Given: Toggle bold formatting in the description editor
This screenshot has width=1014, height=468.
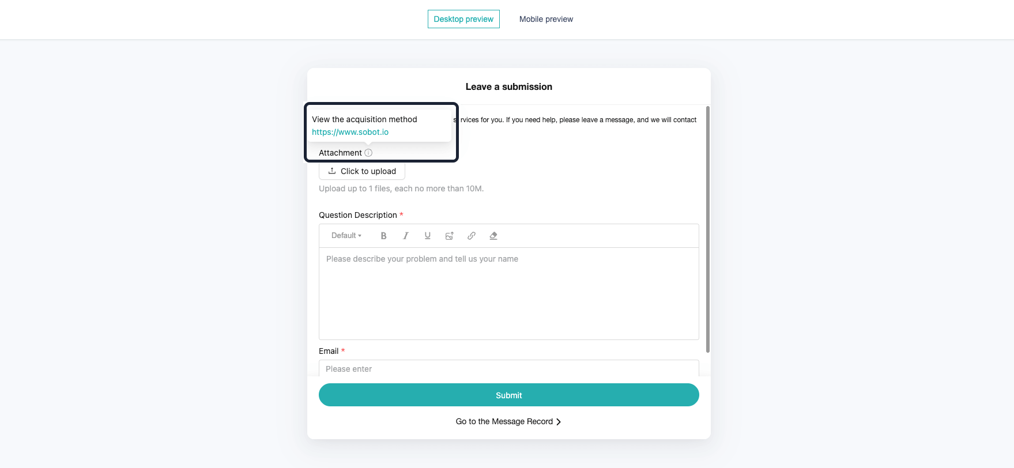Looking at the screenshot, I should pos(383,236).
